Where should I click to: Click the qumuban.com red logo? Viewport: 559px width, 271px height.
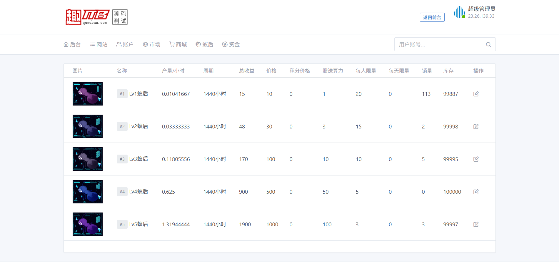pos(88,17)
